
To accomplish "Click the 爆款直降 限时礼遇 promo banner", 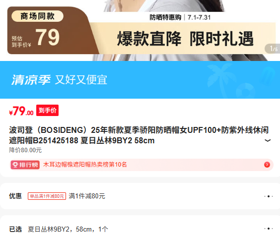I will (185, 39).
